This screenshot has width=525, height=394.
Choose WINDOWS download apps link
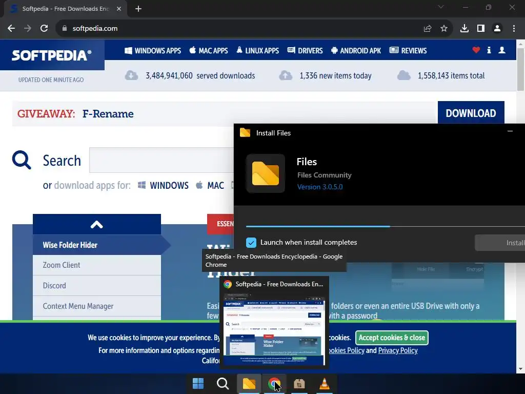pos(163,185)
